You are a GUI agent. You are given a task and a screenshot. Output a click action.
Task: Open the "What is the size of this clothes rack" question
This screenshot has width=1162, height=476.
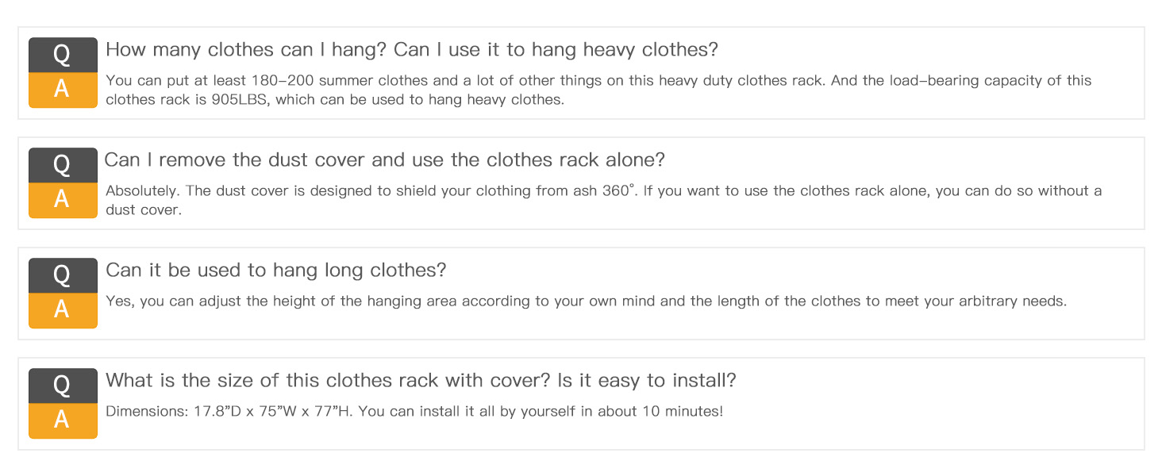point(327,381)
